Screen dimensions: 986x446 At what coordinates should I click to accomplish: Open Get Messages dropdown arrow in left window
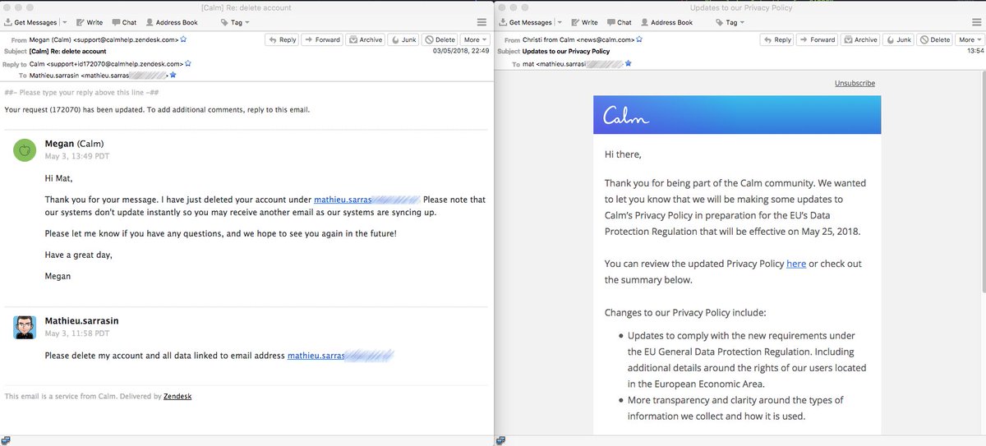[x=65, y=22]
